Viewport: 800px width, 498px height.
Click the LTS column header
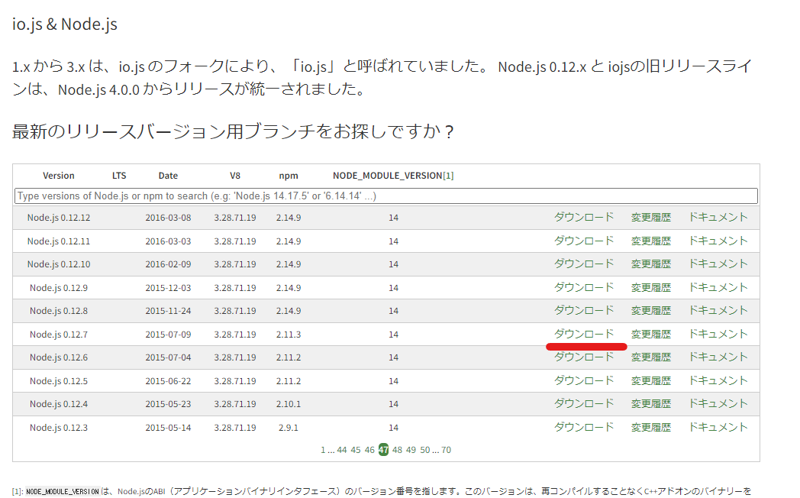(119, 176)
